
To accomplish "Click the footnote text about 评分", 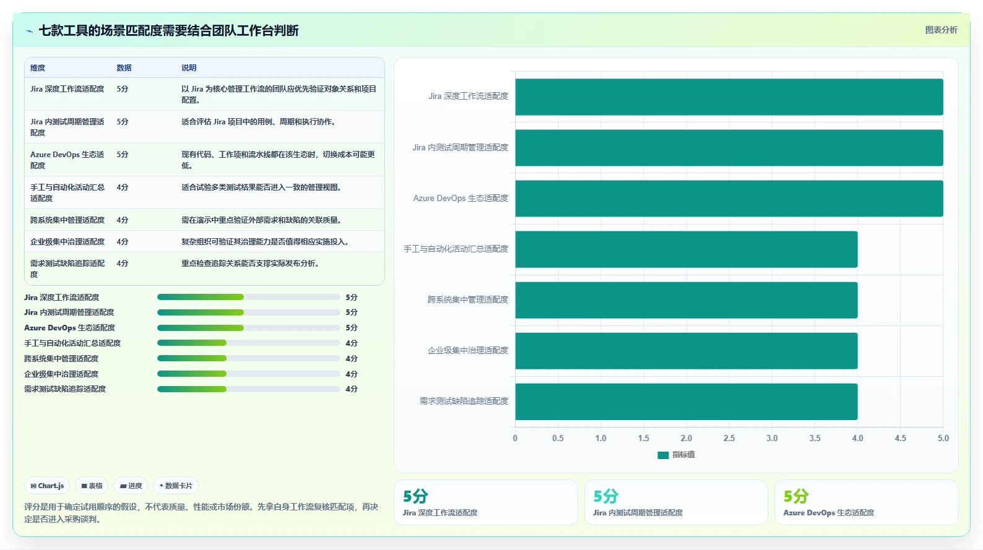I will point(201,513).
